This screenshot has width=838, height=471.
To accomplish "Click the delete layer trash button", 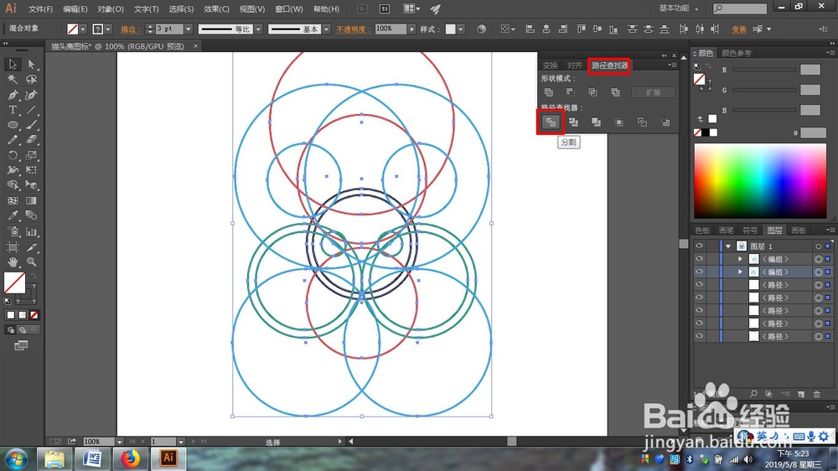I will click(816, 394).
